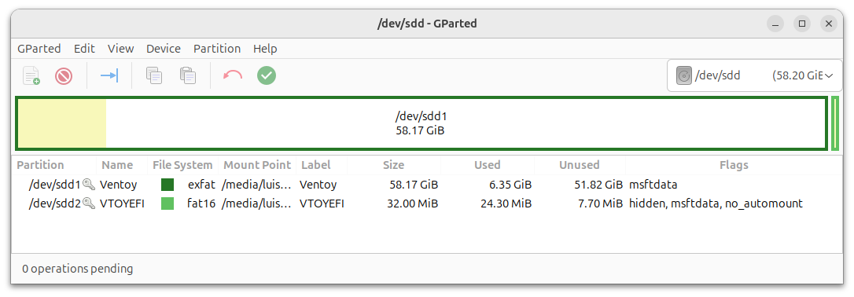Apply all operations green checkmark
Image resolution: width=854 pixels, height=297 pixels.
click(267, 75)
